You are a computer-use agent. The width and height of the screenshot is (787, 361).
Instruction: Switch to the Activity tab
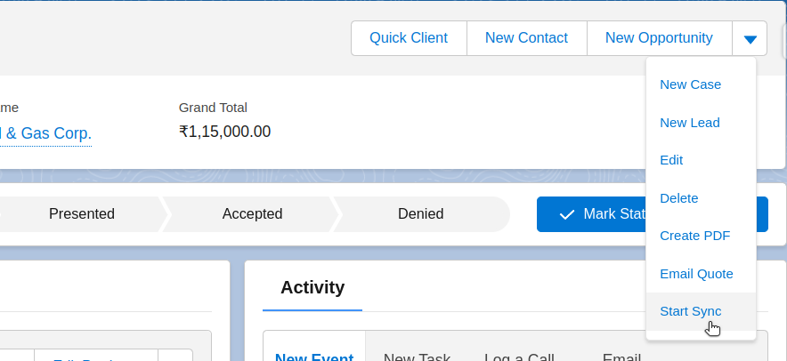(312, 287)
